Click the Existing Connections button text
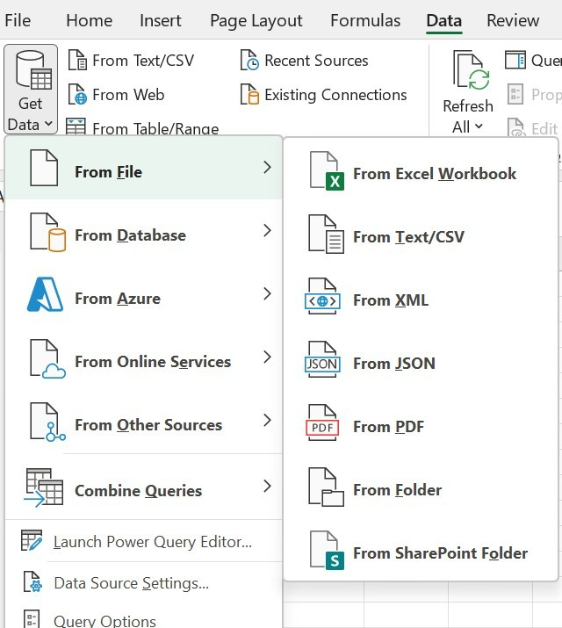The image size is (562, 628). click(335, 96)
